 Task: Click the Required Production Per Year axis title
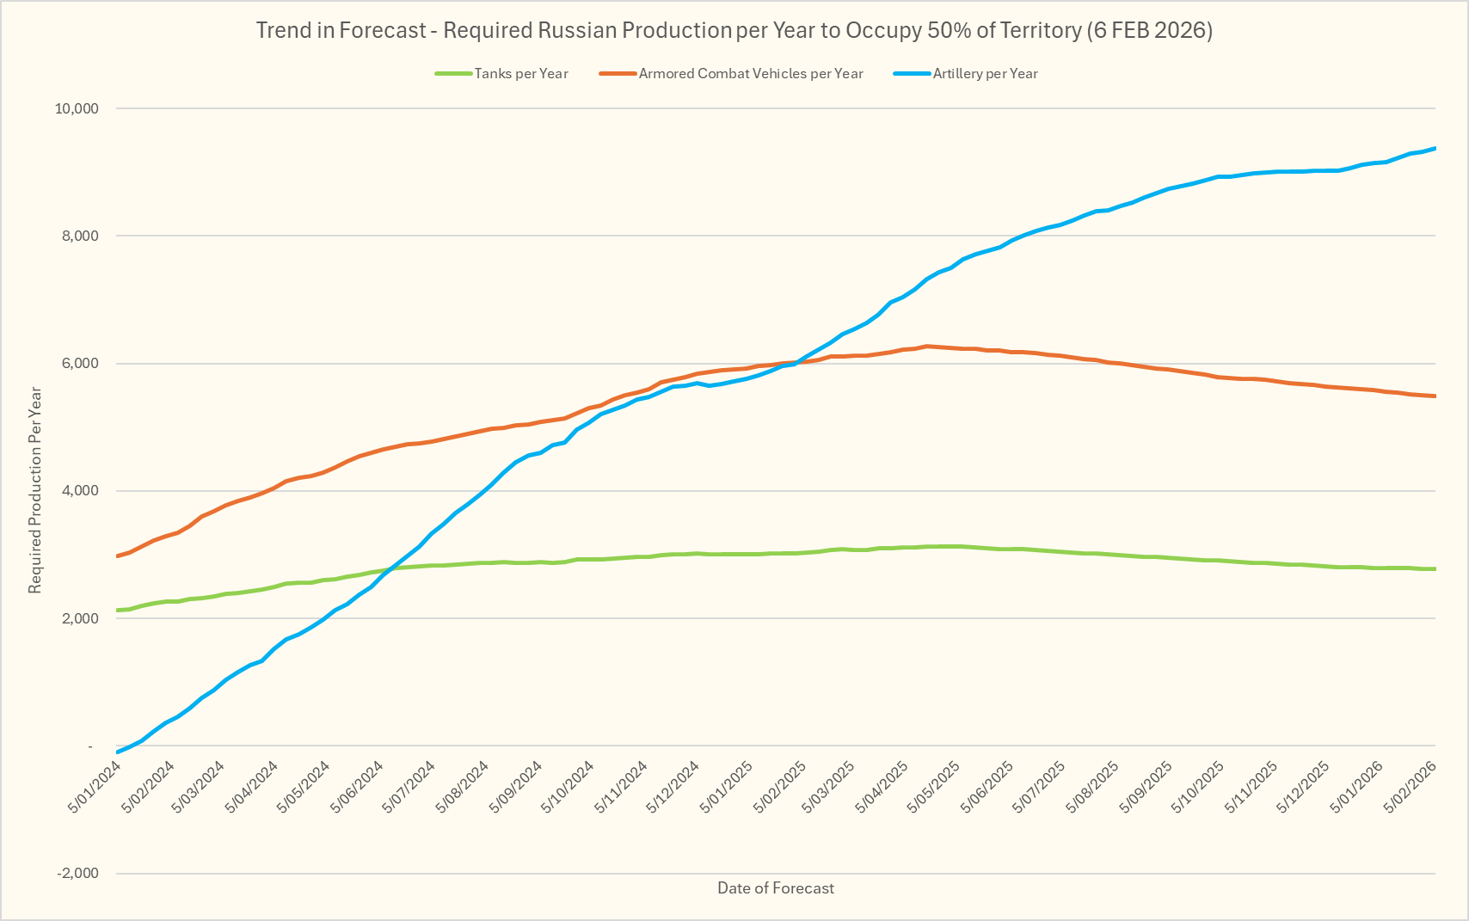click(x=35, y=490)
